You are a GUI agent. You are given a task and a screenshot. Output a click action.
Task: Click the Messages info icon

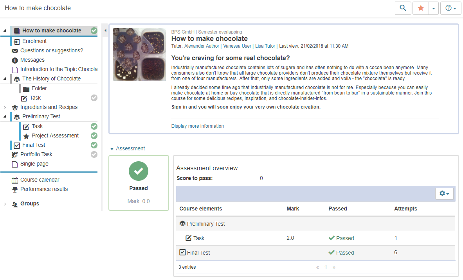tap(15, 60)
